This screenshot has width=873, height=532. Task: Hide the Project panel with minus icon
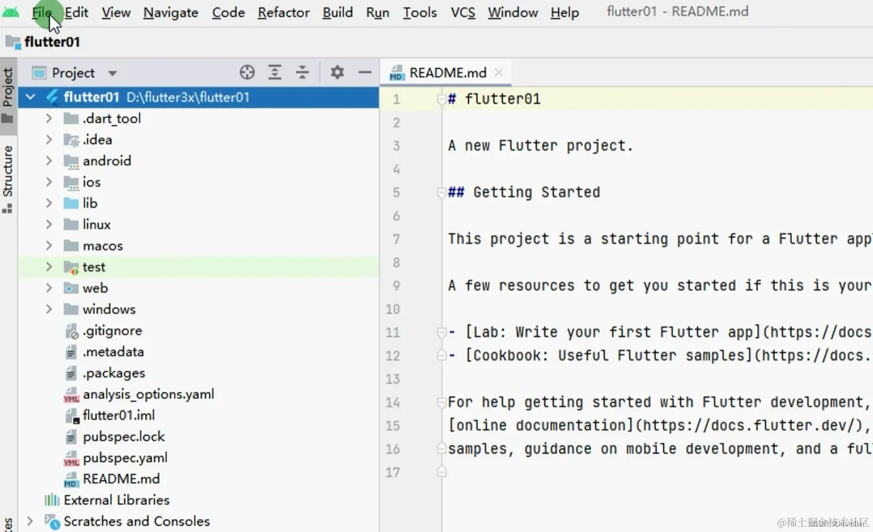point(365,72)
